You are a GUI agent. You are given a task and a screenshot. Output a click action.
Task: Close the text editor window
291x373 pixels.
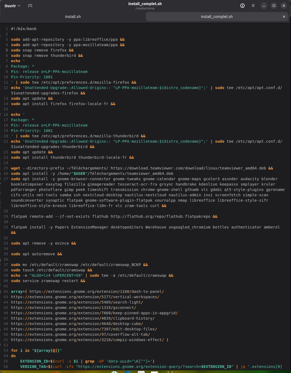tap(283, 6)
